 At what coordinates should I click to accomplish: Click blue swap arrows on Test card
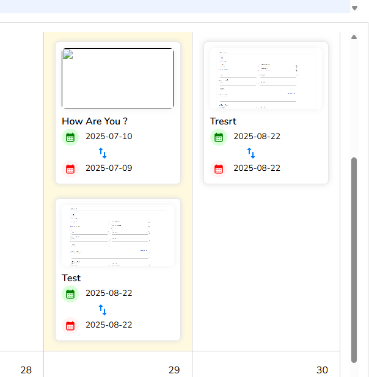point(103,310)
